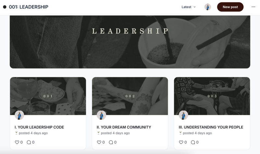The width and height of the screenshot is (260, 154).
Task: Open comments on Understanding Your People post
Action: 193,142
